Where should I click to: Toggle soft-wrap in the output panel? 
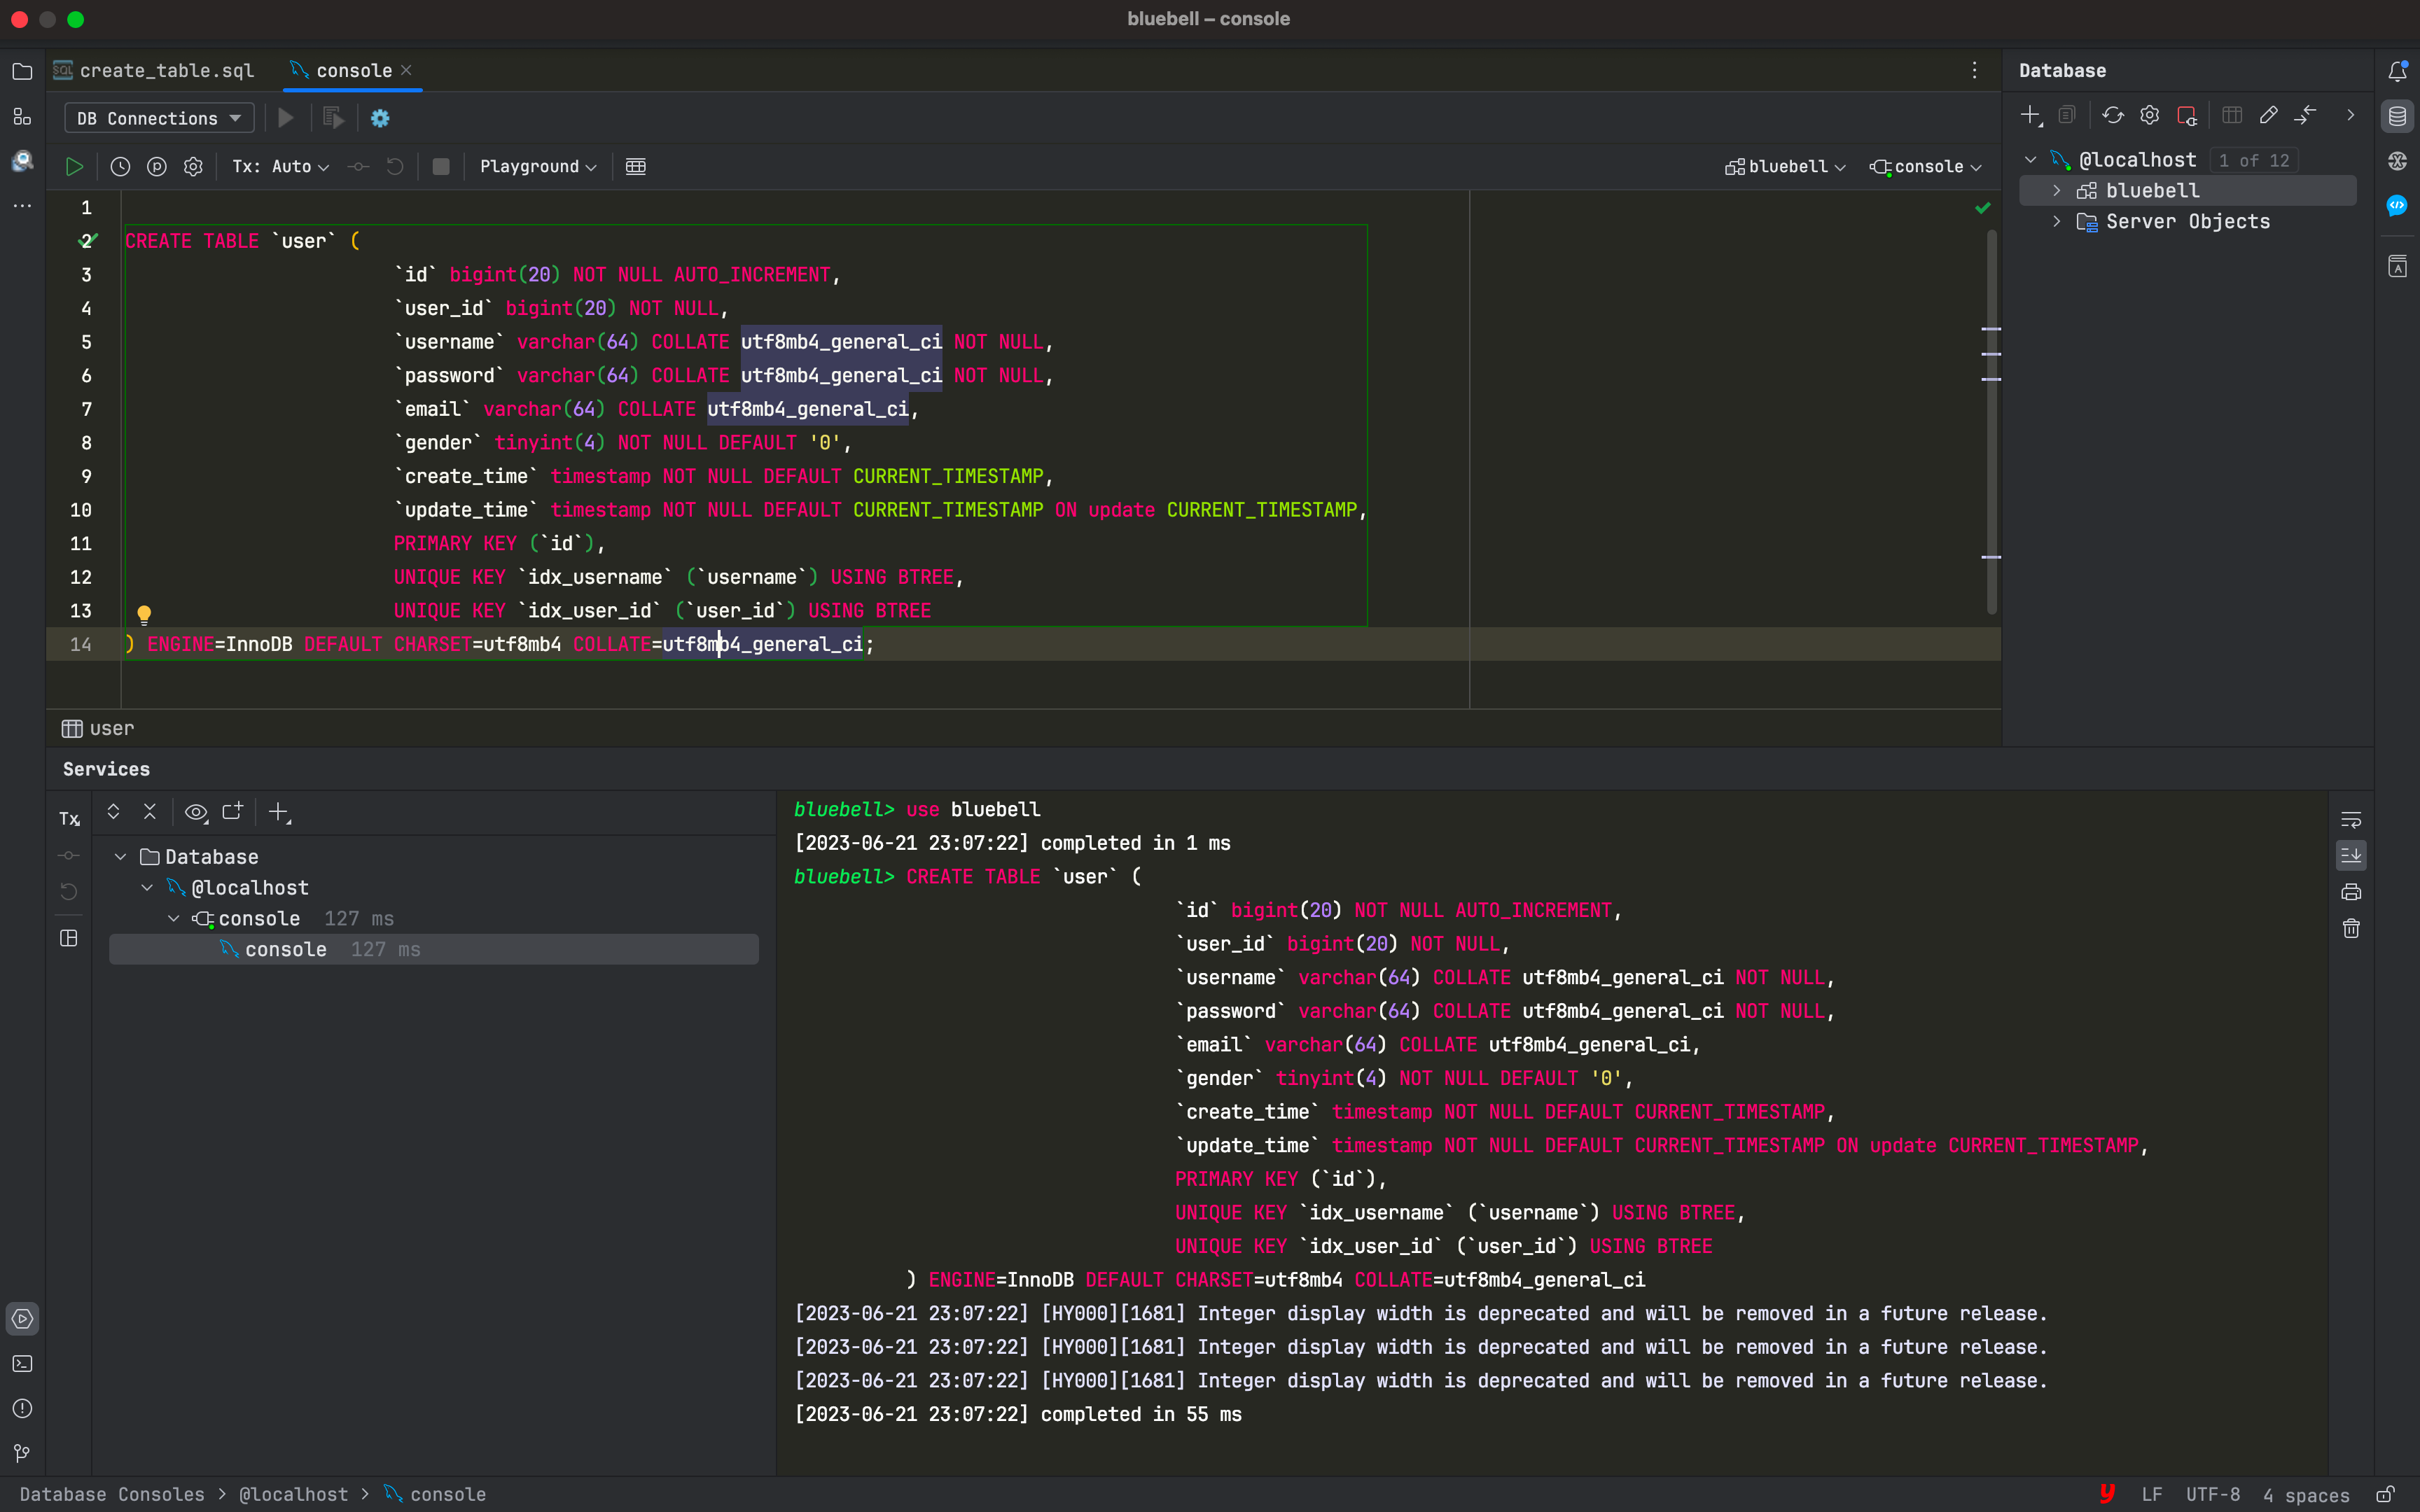(2351, 820)
